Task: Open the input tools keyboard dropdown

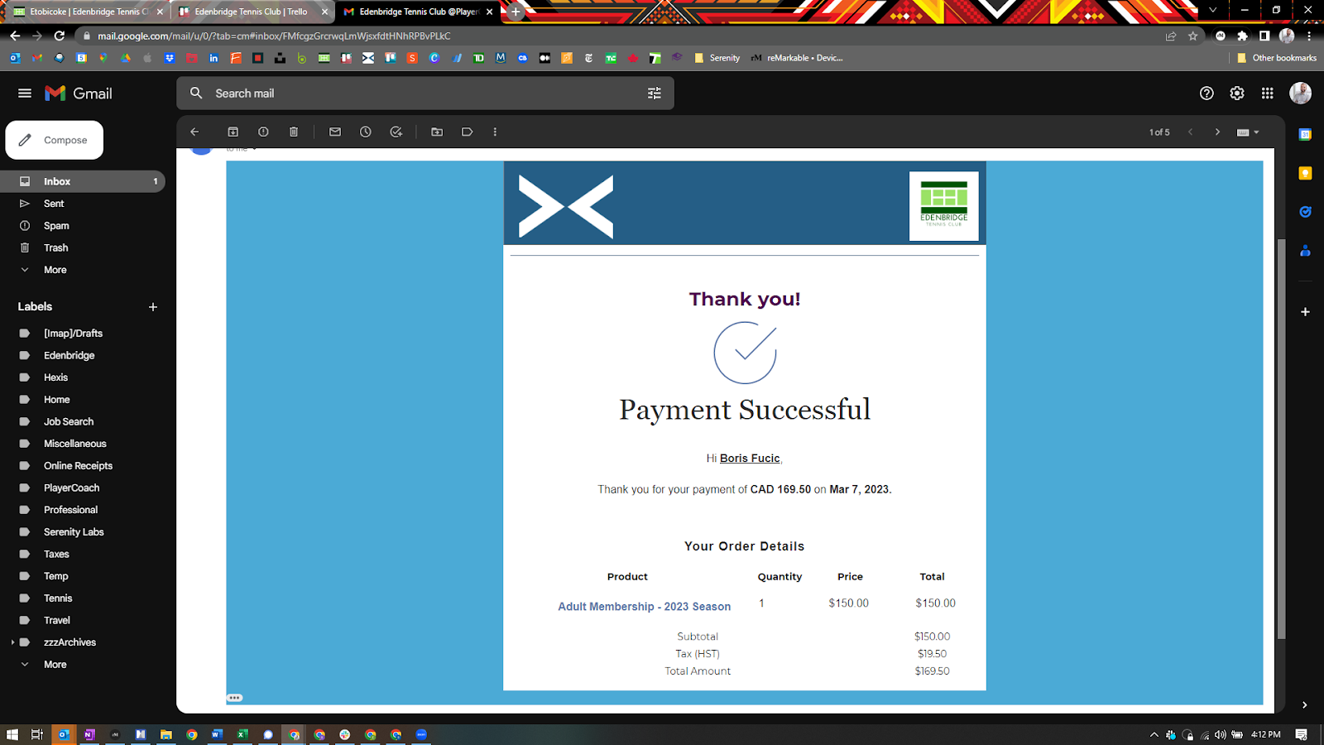Action: [x=1248, y=132]
